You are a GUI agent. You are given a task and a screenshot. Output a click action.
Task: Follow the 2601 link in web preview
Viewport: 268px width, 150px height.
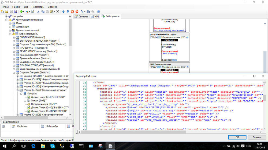(159, 67)
